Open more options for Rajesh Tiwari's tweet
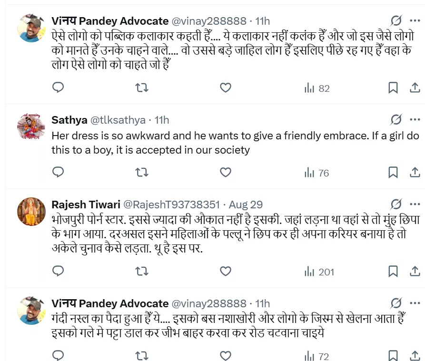The width and height of the screenshot is (425, 361). click(415, 205)
